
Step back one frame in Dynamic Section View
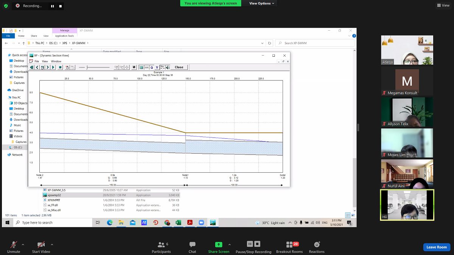(x=37, y=67)
